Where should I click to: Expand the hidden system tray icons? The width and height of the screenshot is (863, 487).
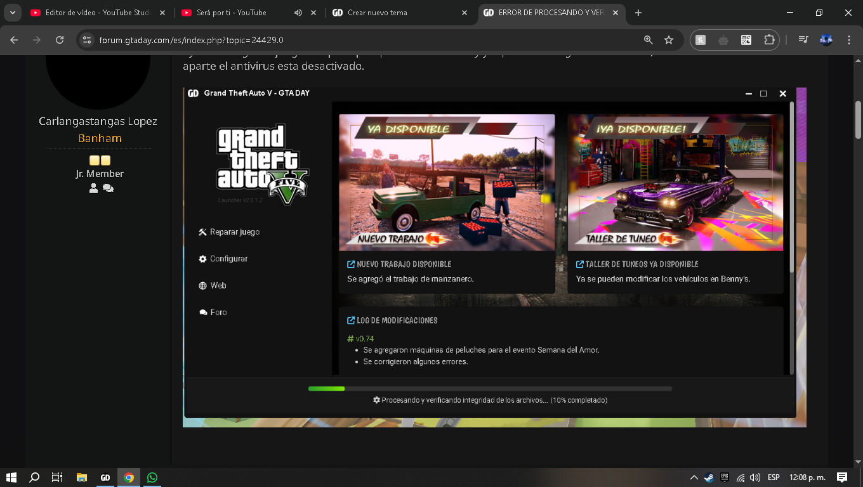(x=694, y=477)
